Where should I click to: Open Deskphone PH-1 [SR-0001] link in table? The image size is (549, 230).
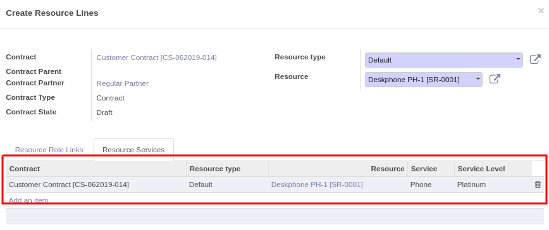coord(317,185)
